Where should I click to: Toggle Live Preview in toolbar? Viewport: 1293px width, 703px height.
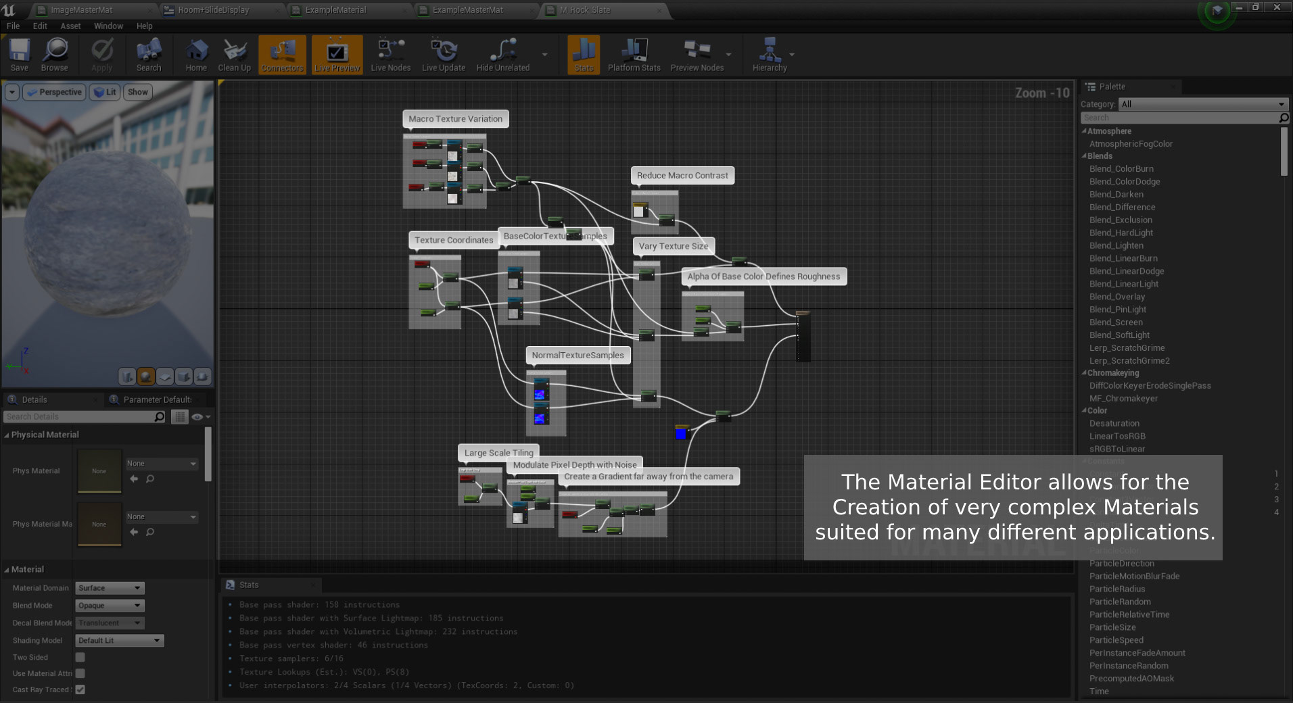point(337,55)
